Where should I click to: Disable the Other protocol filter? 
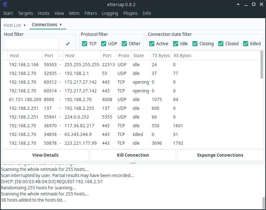point(124,44)
